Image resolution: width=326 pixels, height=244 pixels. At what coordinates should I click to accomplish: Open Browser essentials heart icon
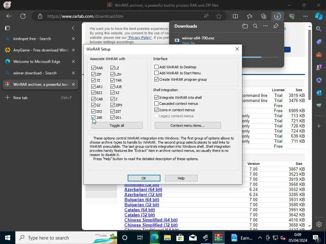point(292,16)
